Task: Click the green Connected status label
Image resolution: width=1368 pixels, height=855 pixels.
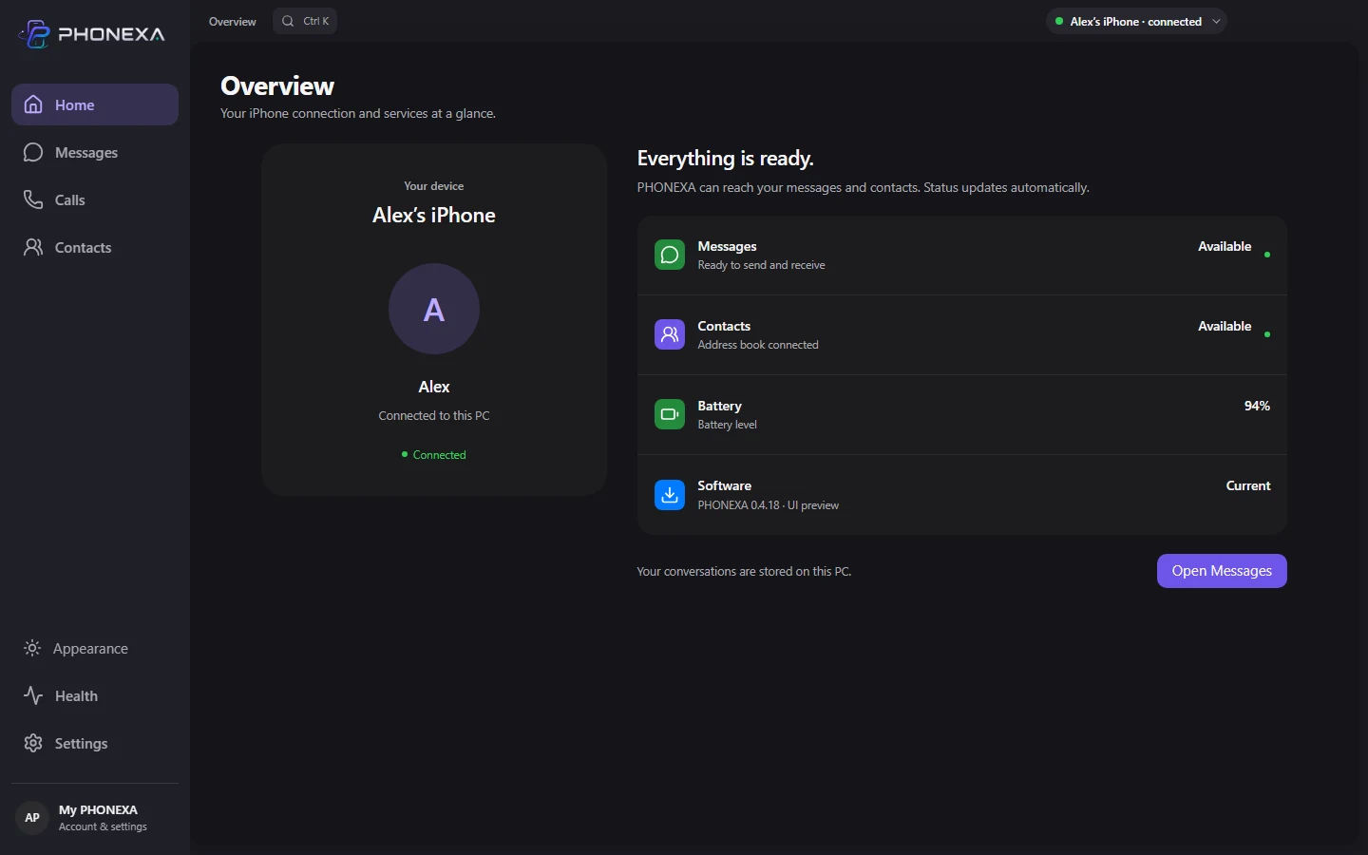Action: 434,455
